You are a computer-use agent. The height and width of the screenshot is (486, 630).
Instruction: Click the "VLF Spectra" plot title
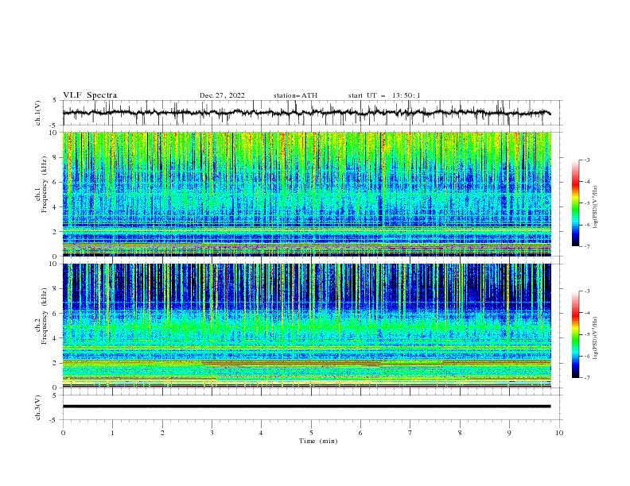(x=90, y=95)
